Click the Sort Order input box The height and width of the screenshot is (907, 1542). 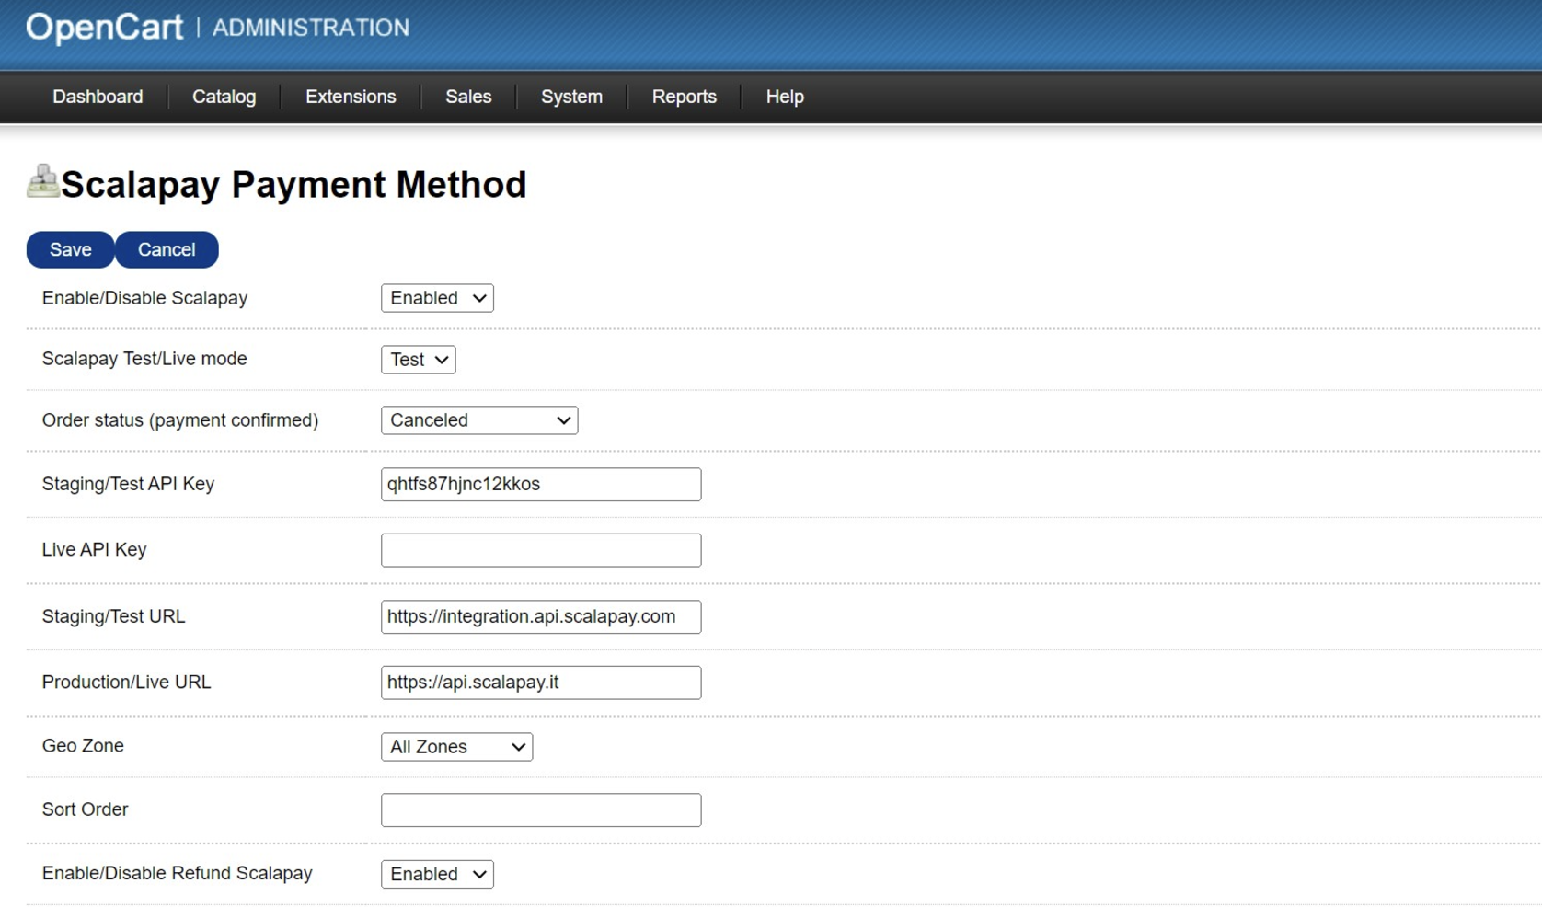pyautogui.click(x=541, y=809)
